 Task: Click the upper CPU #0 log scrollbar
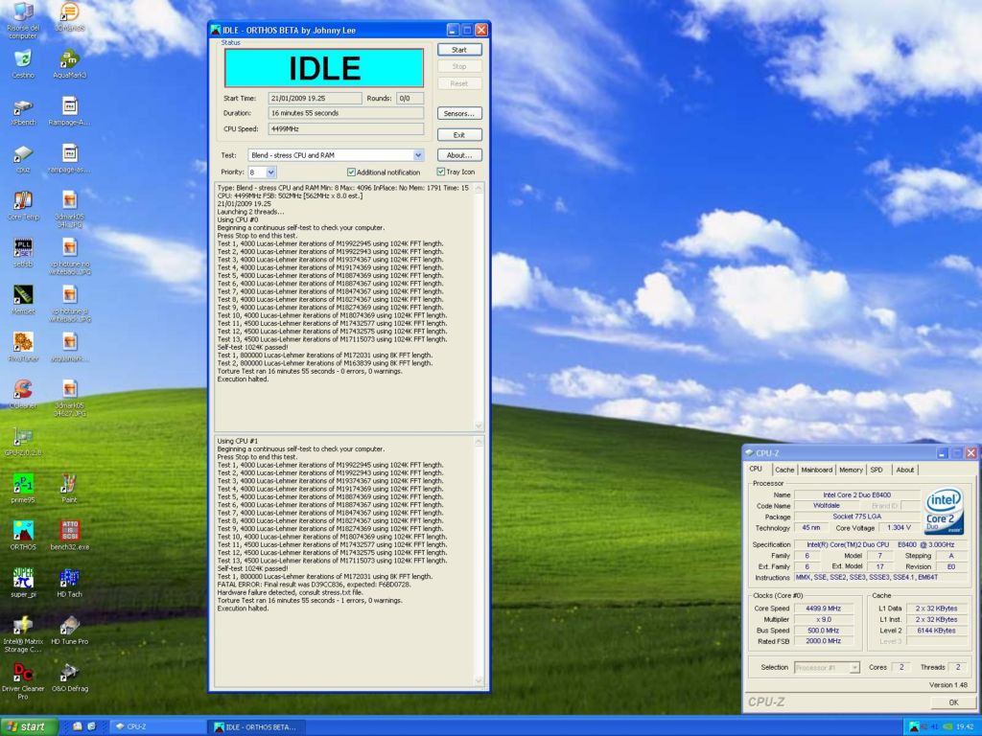point(479,307)
